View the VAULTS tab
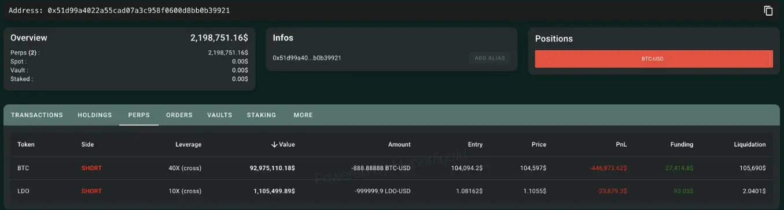 click(220, 115)
